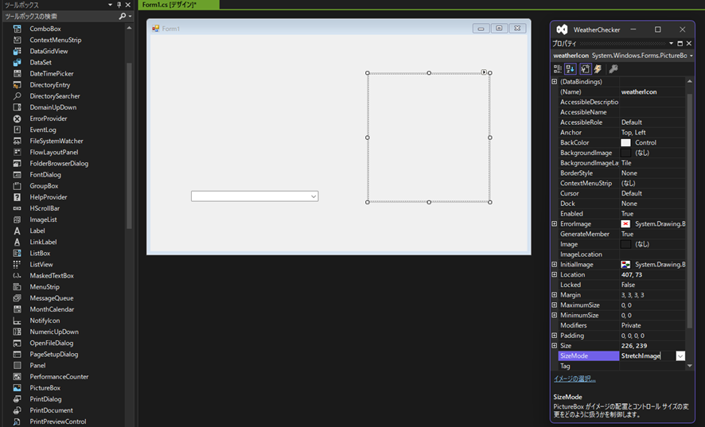The width and height of the screenshot is (705, 427).
Task: Expand the Margin property
Action: point(555,295)
